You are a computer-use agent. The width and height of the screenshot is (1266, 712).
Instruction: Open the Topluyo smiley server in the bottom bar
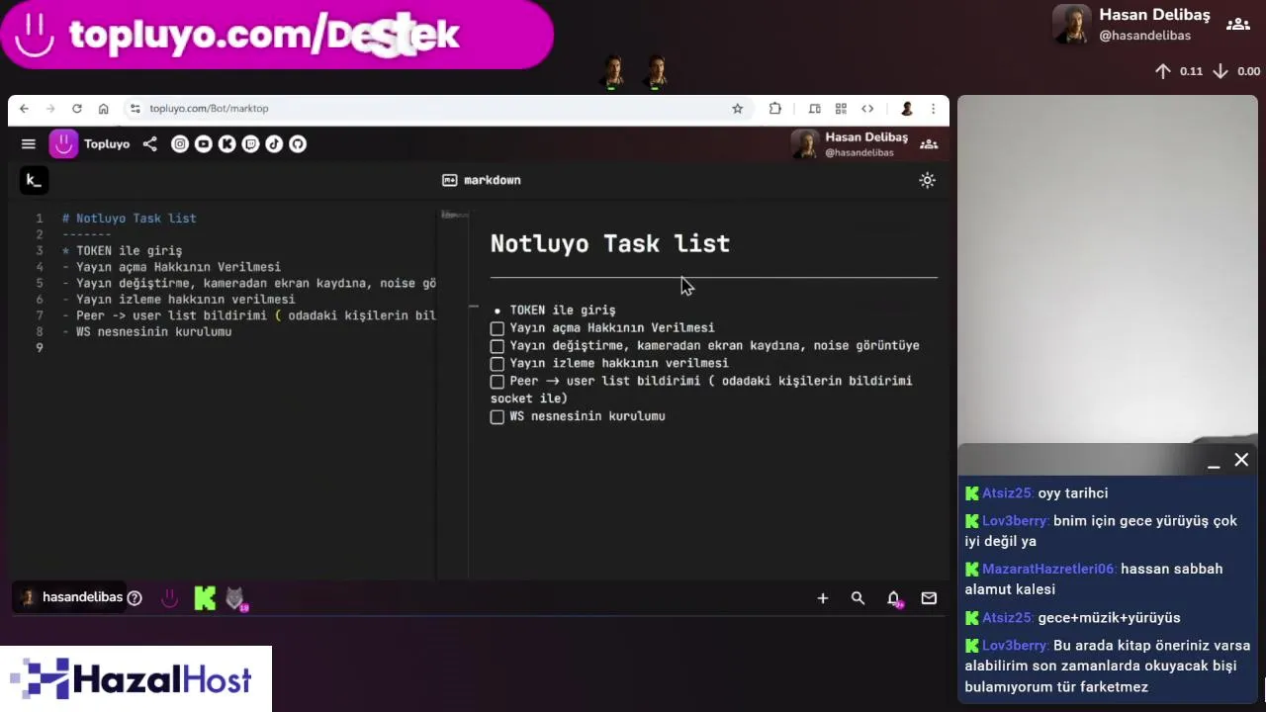(x=169, y=598)
